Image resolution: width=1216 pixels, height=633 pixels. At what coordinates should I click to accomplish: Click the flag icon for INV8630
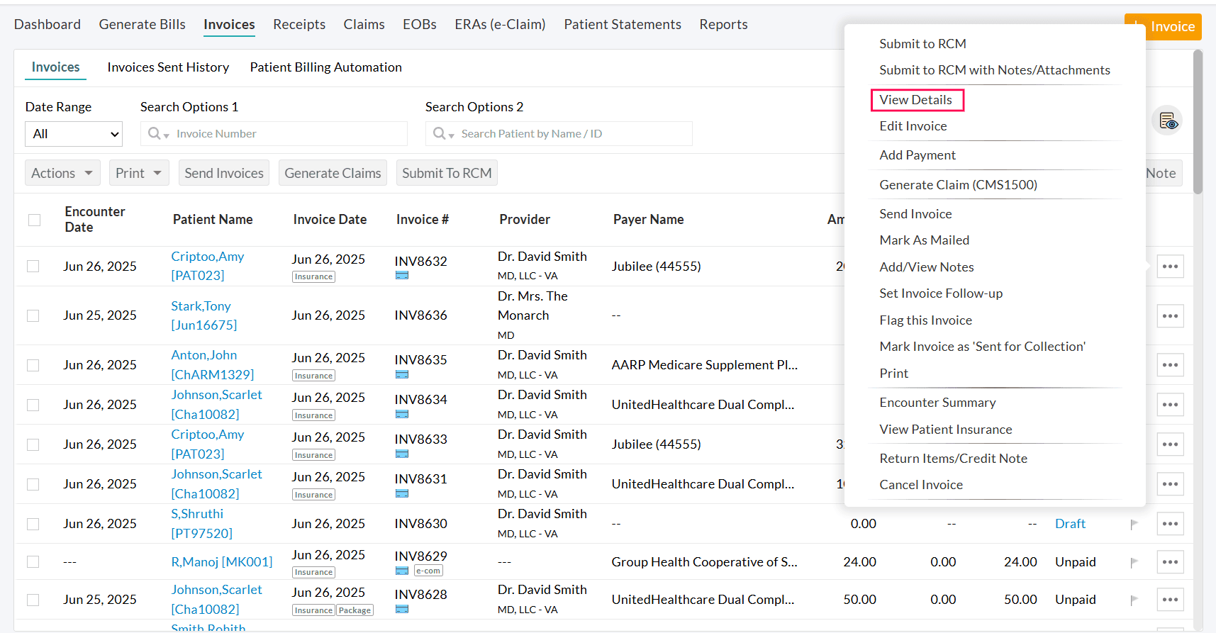click(x=1134, y=525)
